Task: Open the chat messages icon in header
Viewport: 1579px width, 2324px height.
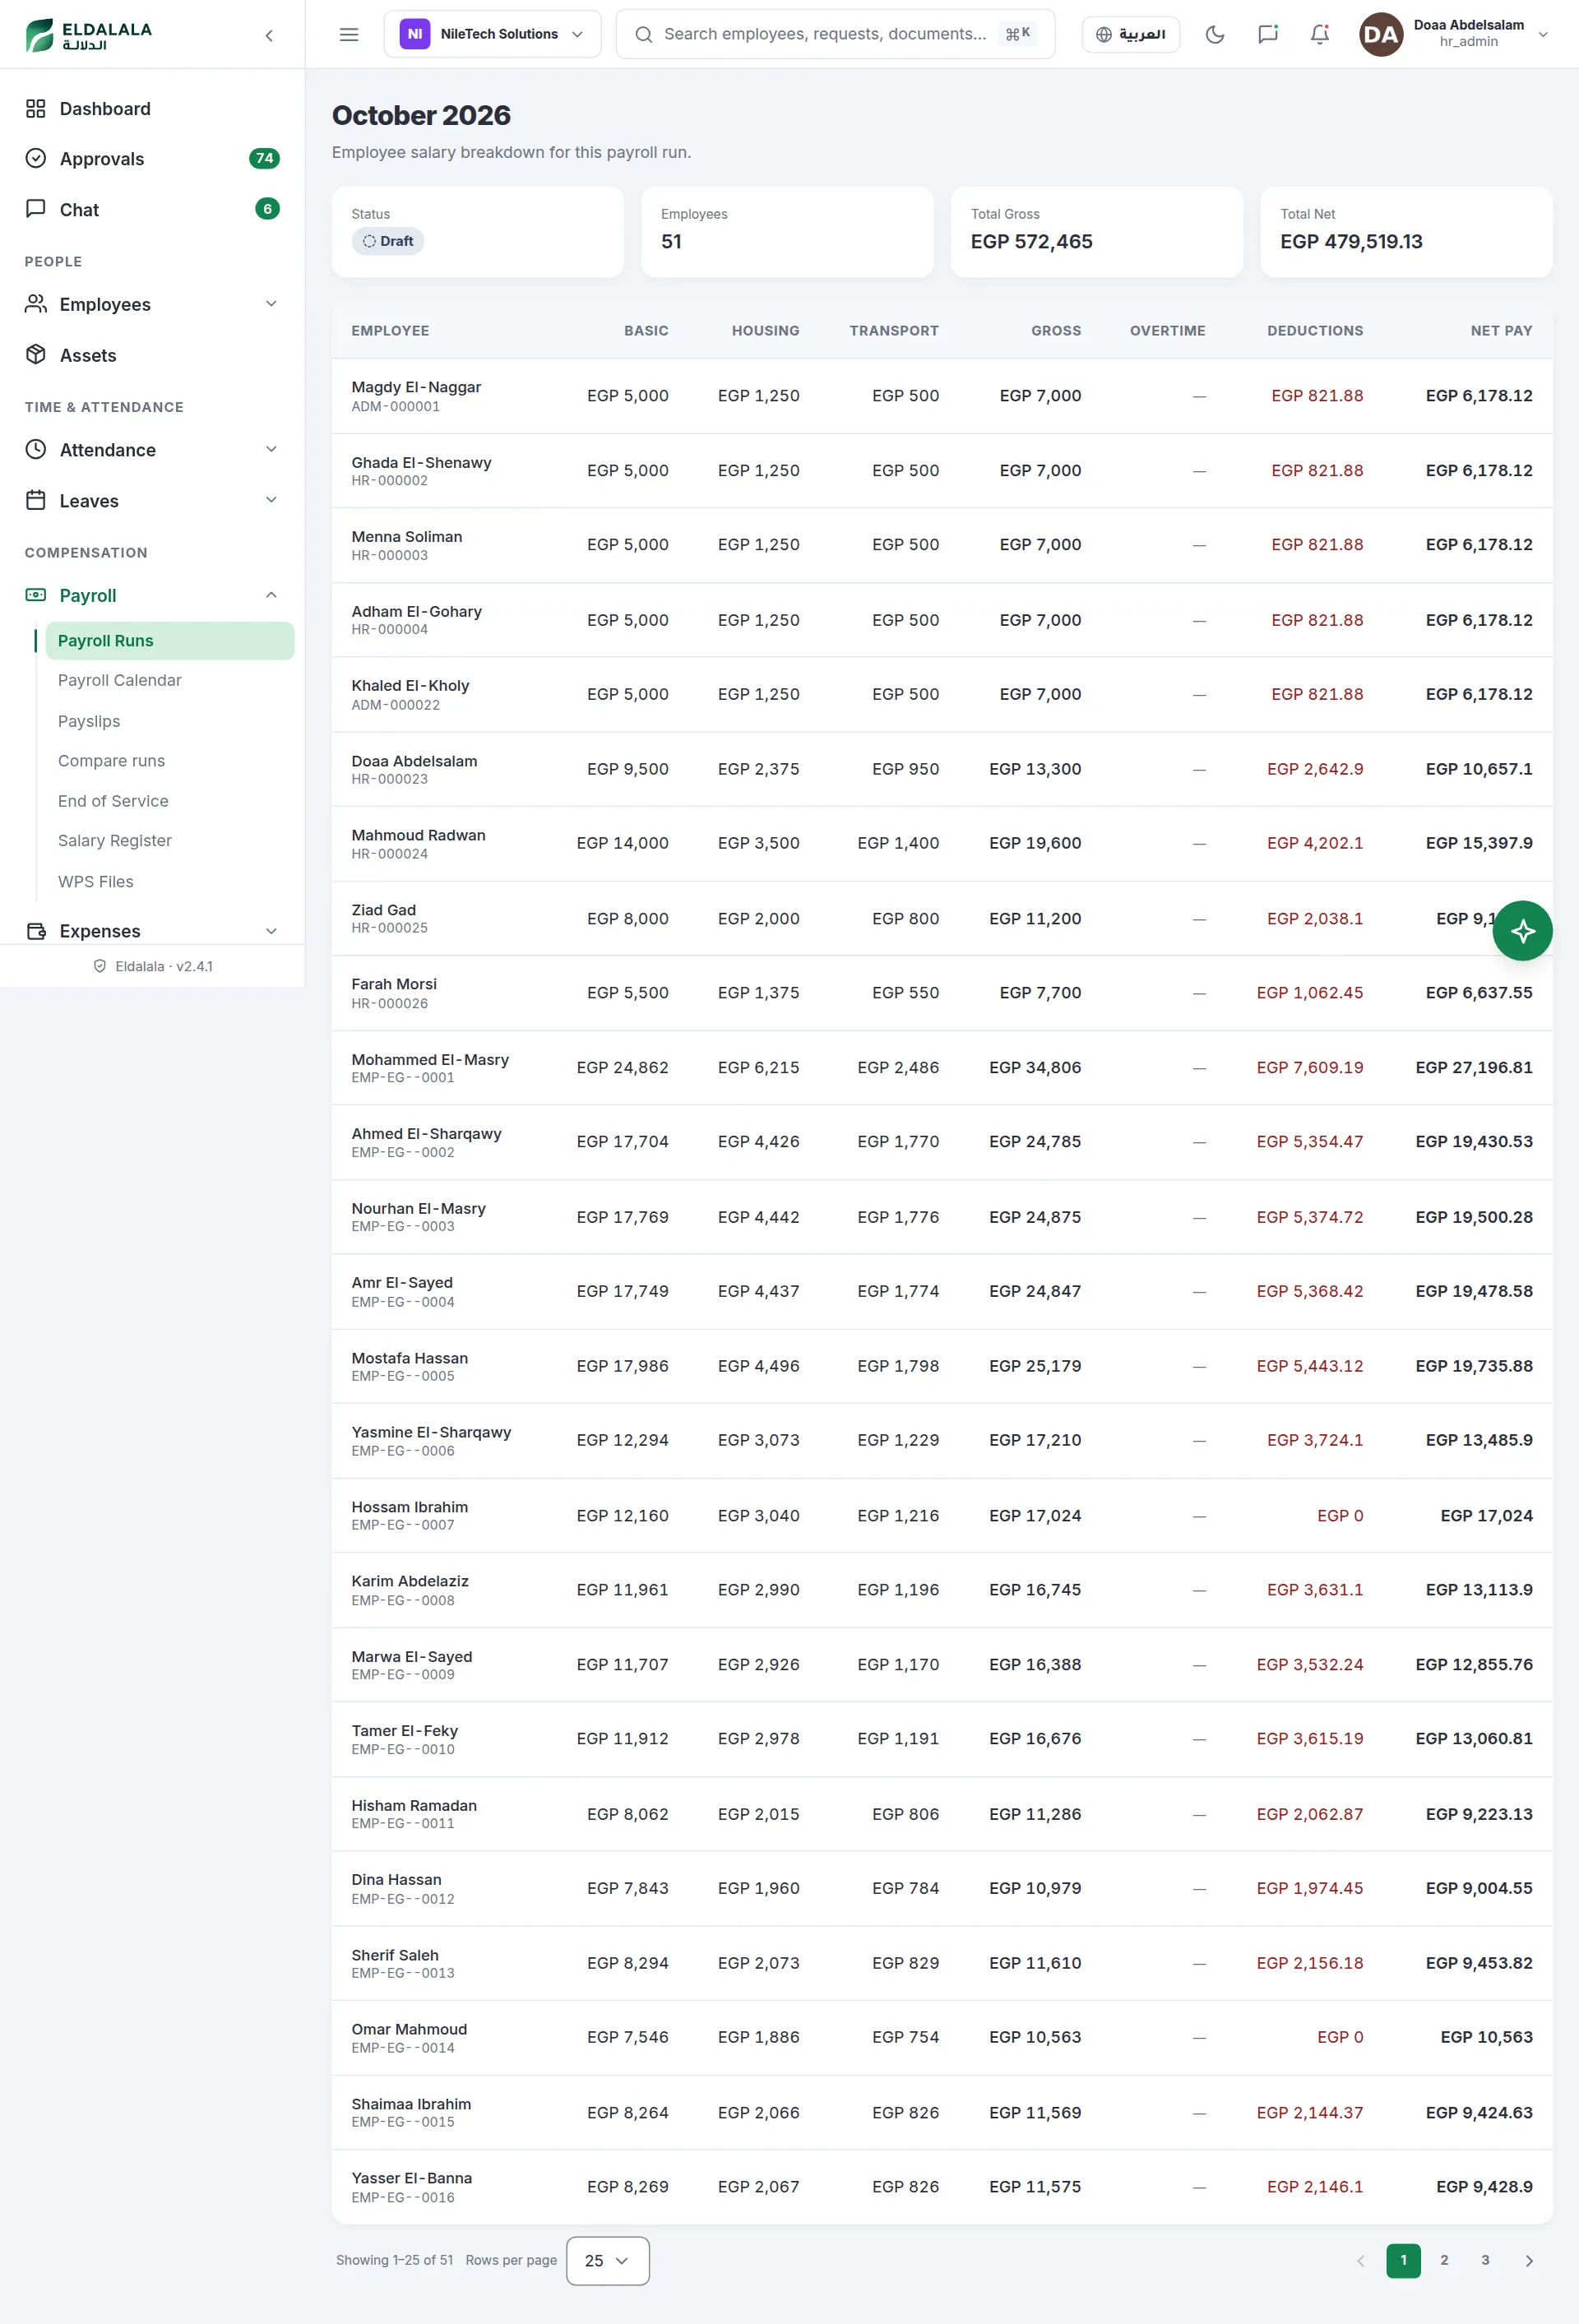Action: pyautogui.click(x=1267, y=34)
